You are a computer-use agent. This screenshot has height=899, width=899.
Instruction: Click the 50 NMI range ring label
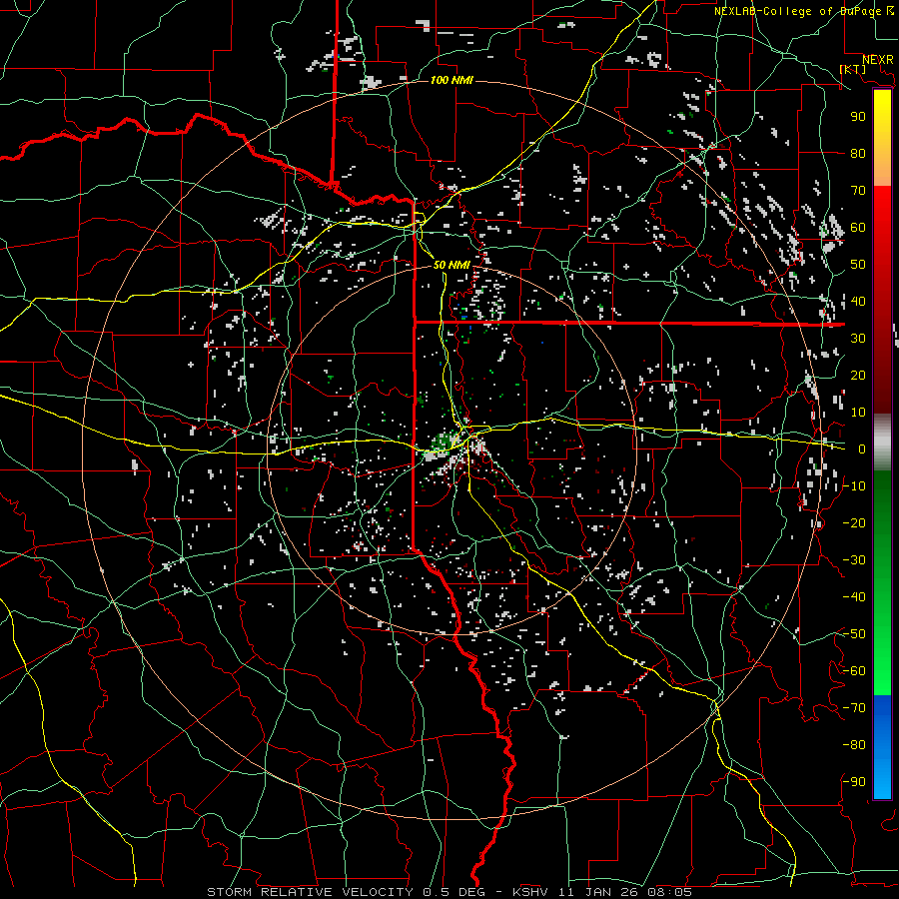click(x=451, y=265)
